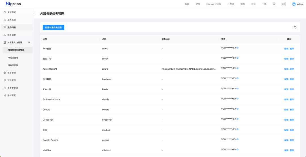Edit the aliyun provider
This screenshot has height=157, width=306.
286,59
